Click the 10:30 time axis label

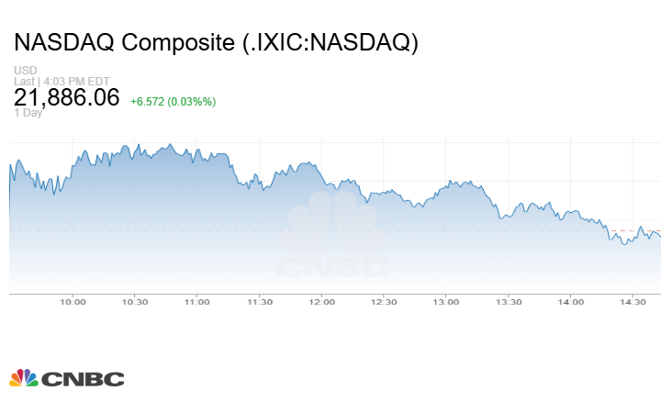(x=135, y=302)
